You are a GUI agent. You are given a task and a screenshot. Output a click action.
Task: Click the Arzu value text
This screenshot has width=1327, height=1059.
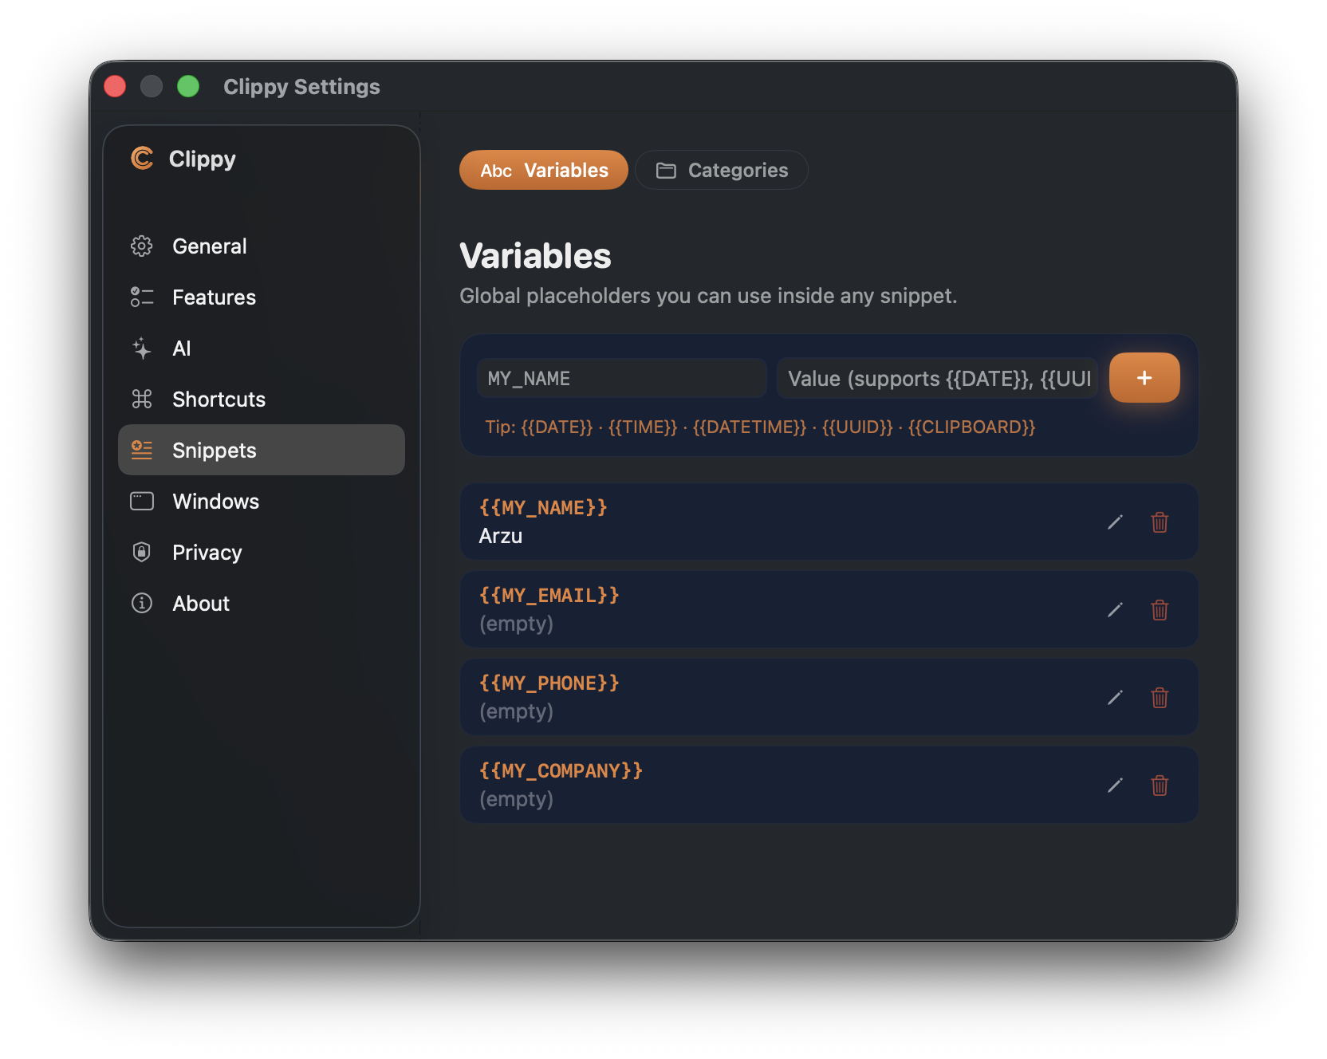click(x=501, y=536)
